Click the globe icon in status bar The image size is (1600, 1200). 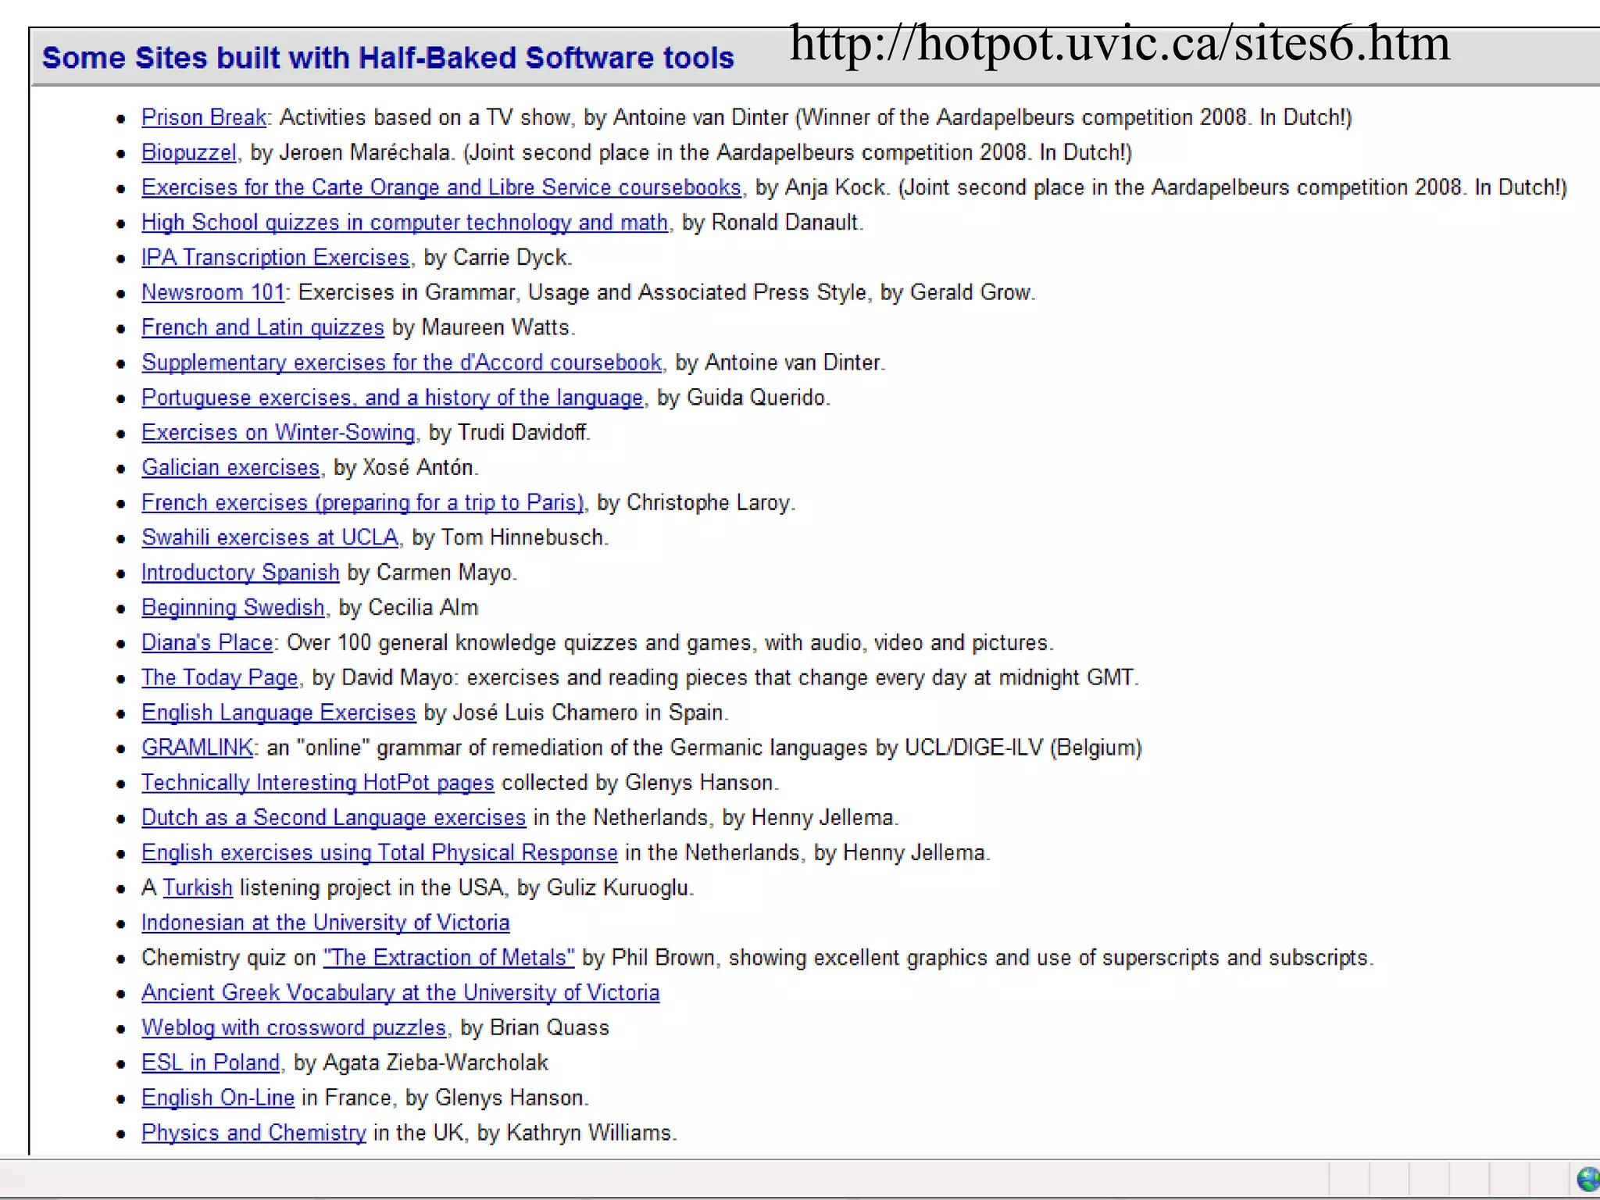tap(1587, 1180)
